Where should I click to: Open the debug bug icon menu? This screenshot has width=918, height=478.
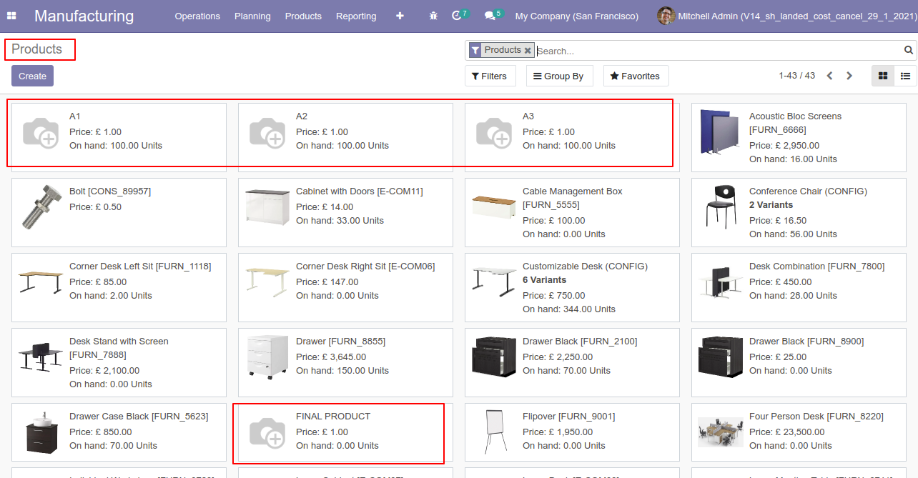(433, 16)
